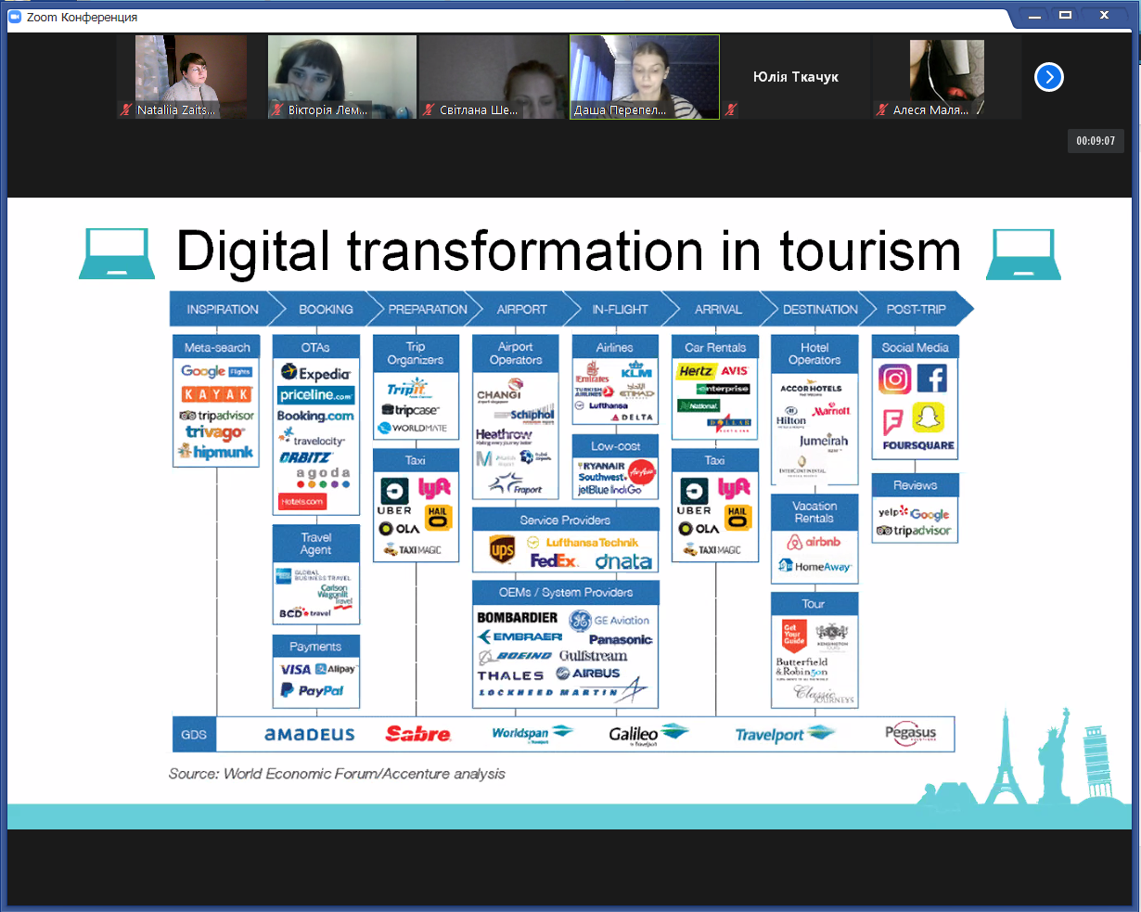Click the Airport Operators category header
The image size is (1141, 912).
(516, 353)
